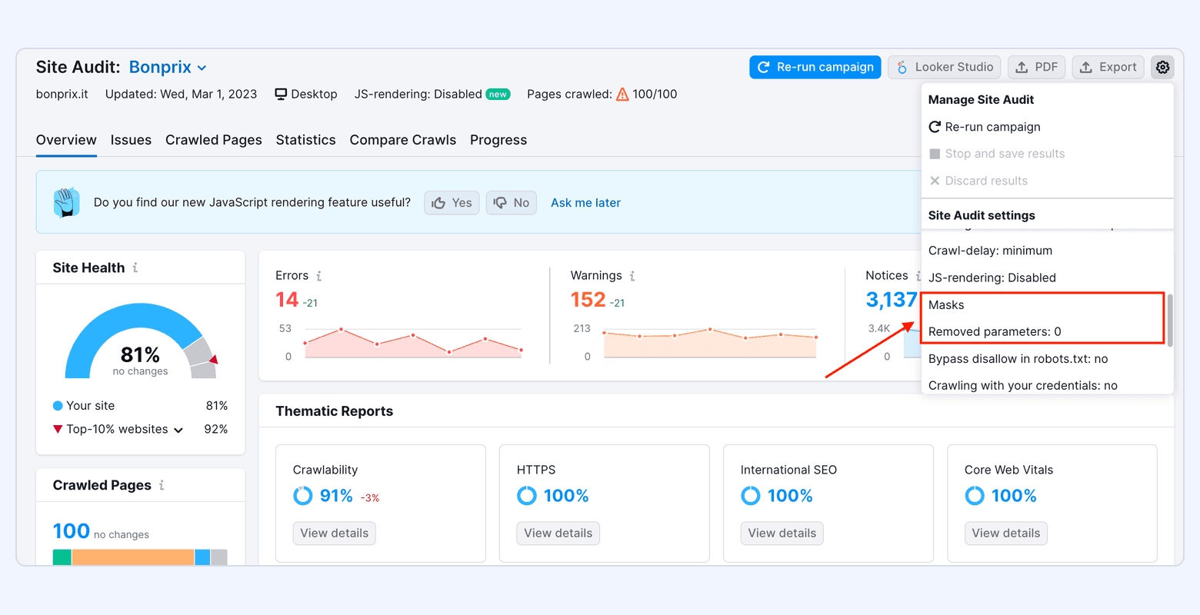Click the blue Re-run campaign button
The height and width of the screenshot is (615, 1200).
pyautogui.click(x=815, y=67)
